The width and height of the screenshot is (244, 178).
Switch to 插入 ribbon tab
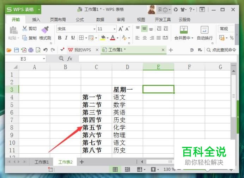[x=36, y=20]
